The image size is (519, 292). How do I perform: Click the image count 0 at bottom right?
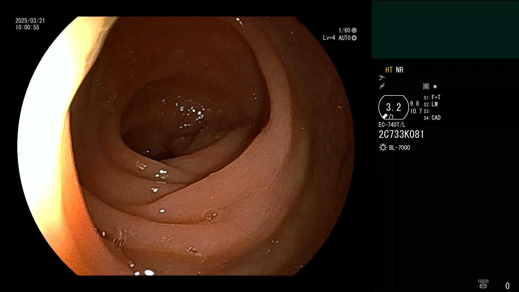coord(507,286)
